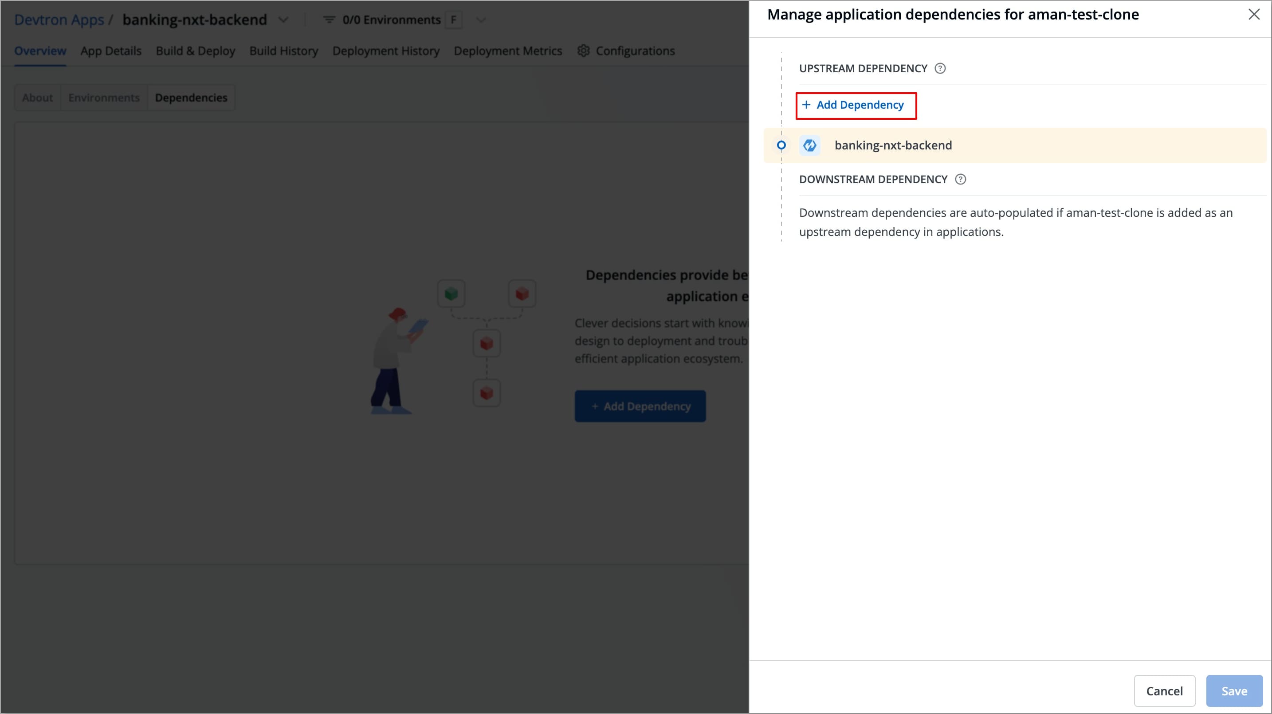Save the application dependencies
Viewport: 1272px width, 714px height.
1234,691
